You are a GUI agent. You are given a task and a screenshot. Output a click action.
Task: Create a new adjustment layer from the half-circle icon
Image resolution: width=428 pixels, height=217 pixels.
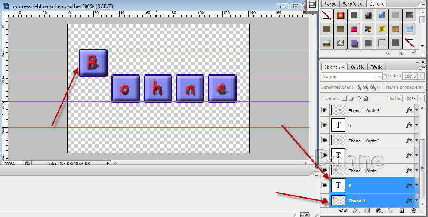click(x=379, y=211)
